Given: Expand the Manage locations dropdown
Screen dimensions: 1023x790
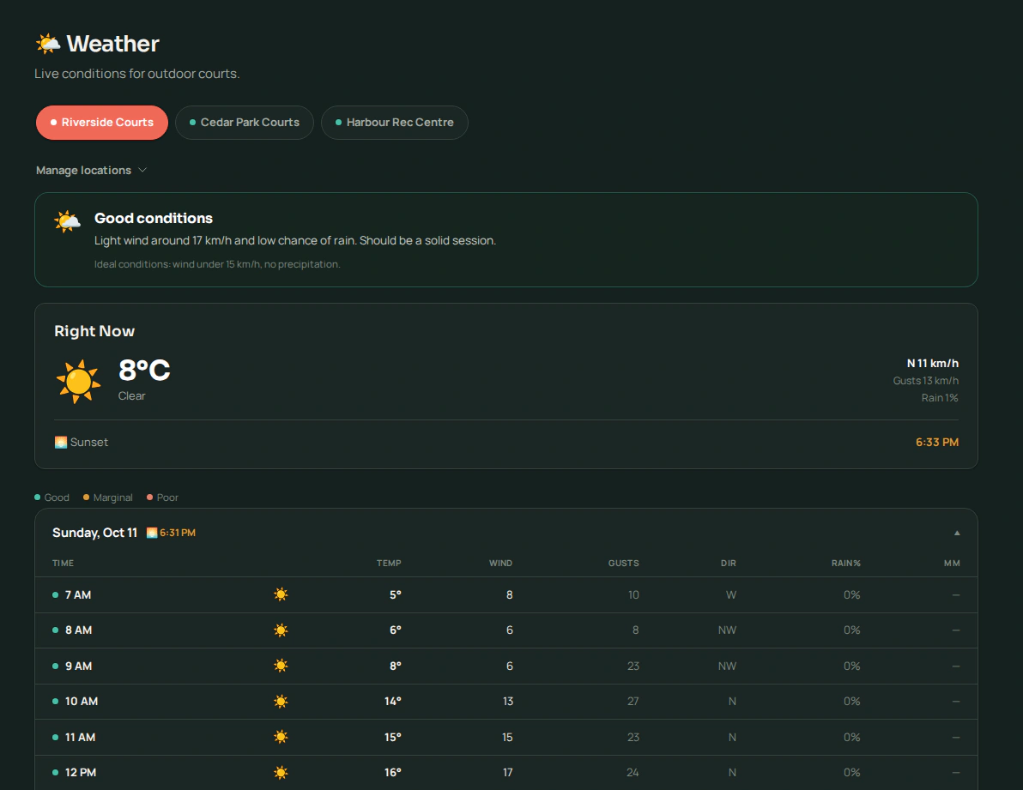Looking at the screenshot, I should (x=91, y=170).
